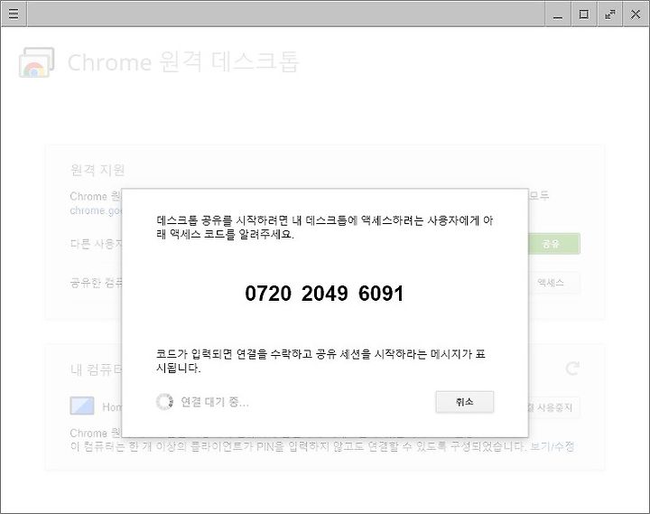
Task: Click the 액세스 access button
Action: (553, 283)
